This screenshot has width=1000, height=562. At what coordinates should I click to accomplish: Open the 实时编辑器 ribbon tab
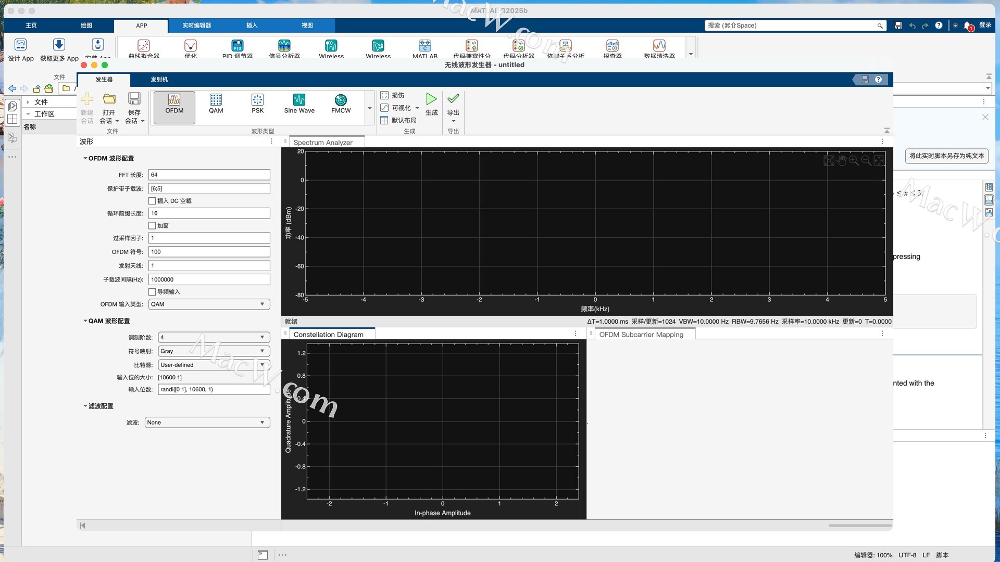coord(196,25)
